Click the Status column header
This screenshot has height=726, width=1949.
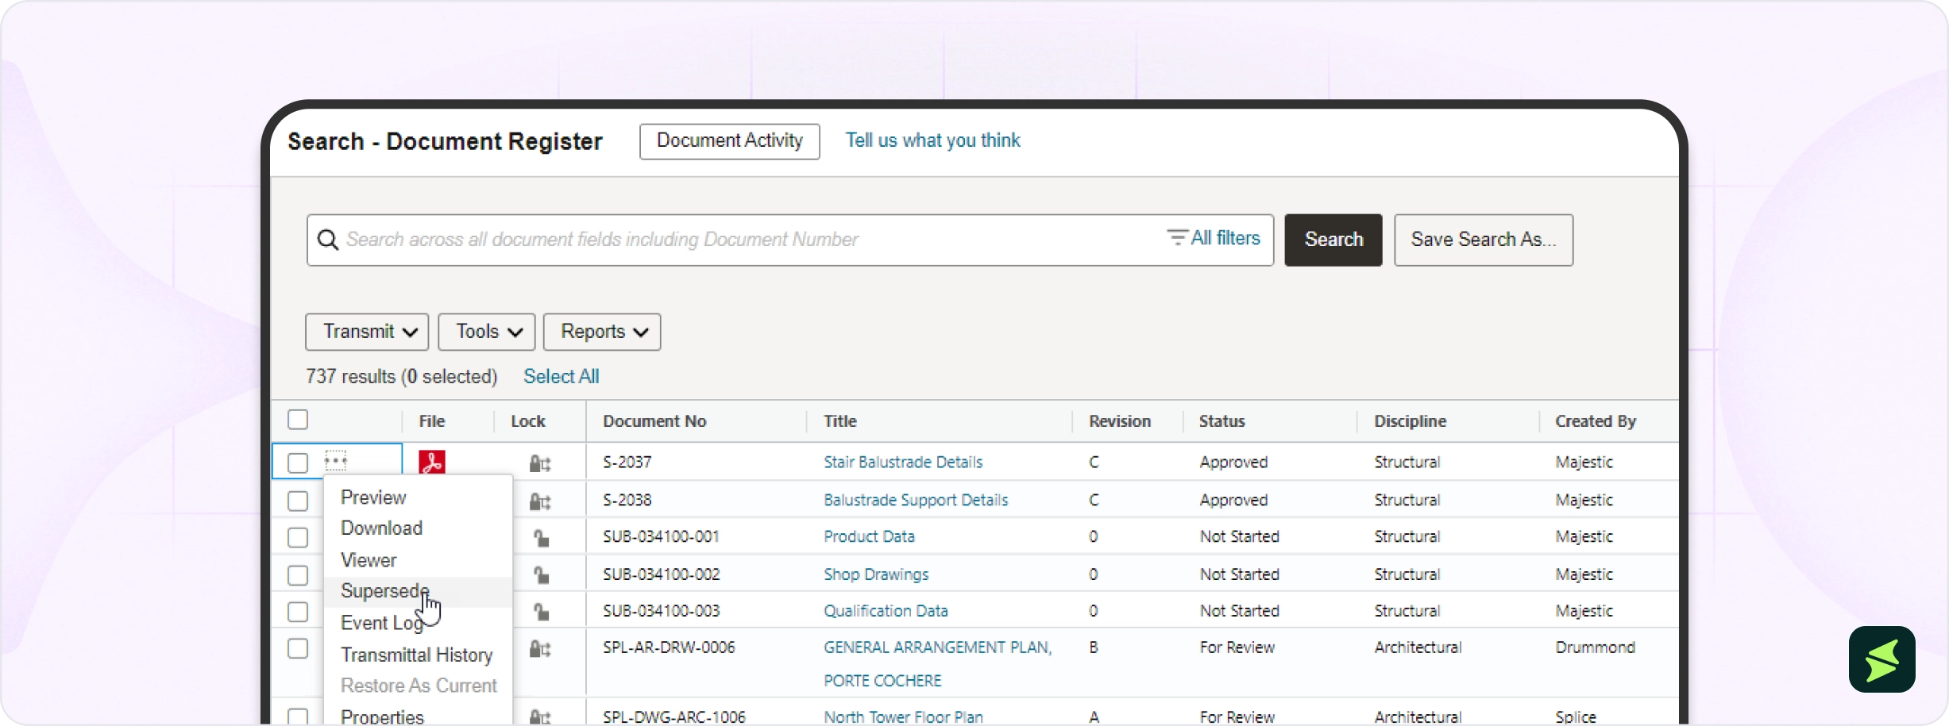(1222, 421)
